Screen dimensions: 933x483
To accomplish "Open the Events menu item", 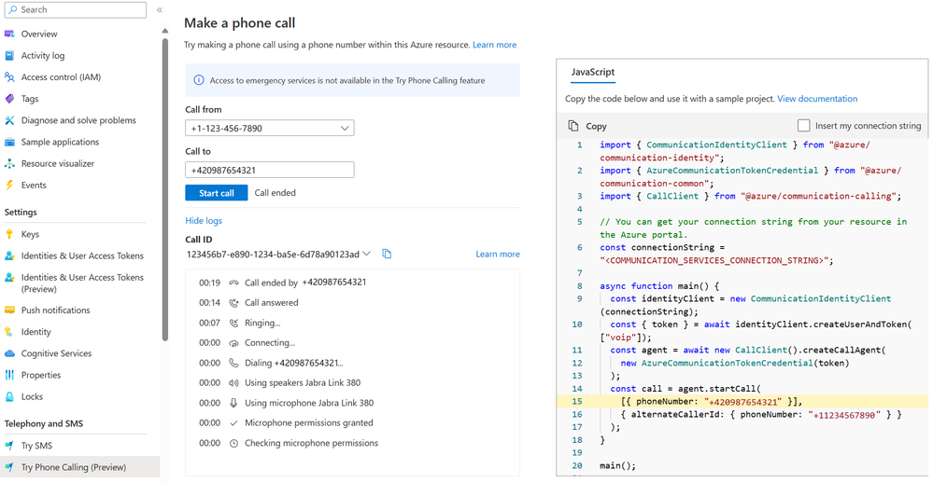I will (x=34, y=185).
